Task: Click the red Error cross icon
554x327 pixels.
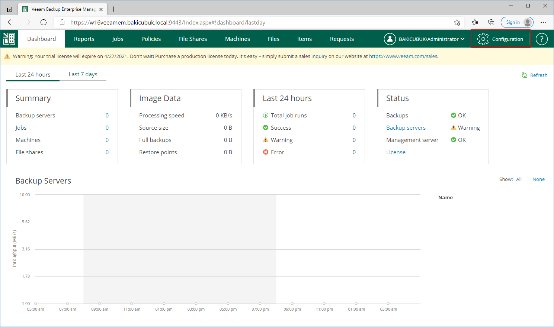Action: coord(266,152)
